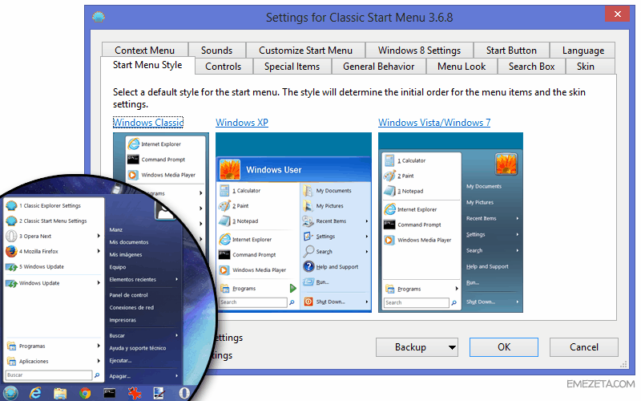Click the Shut Down icon in XP preview
Image resolution: width=641 pixels, height=401 pixels.
tap(308, 302)
